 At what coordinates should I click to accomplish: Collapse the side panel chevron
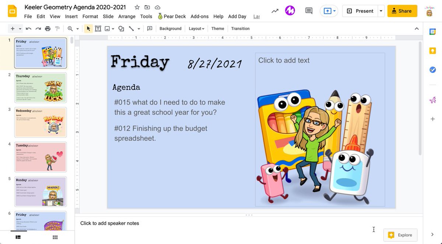[x=432, y=234]
